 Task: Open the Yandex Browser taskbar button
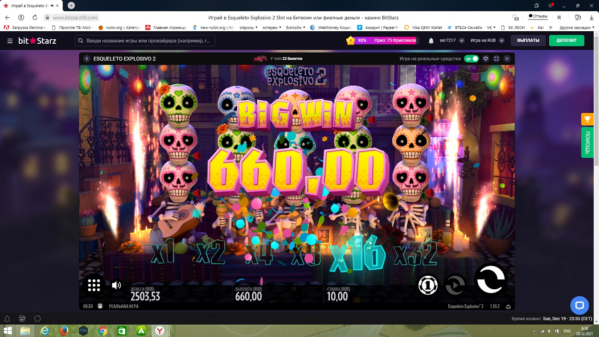[160, 331]
